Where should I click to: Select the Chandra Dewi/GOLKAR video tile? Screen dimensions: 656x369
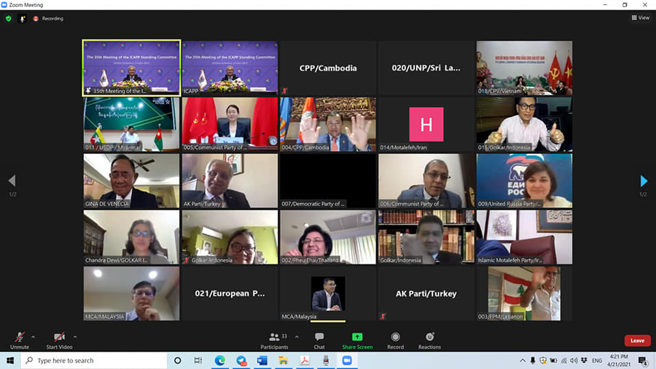click(x=131, y=237)
